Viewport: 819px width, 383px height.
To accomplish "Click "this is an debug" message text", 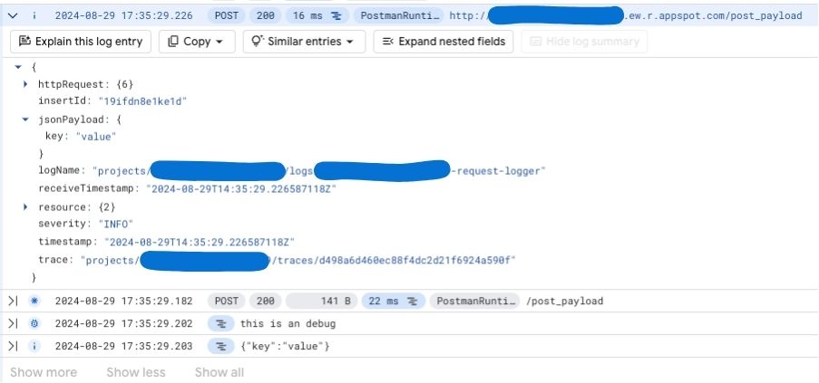I will pos(288,323).
